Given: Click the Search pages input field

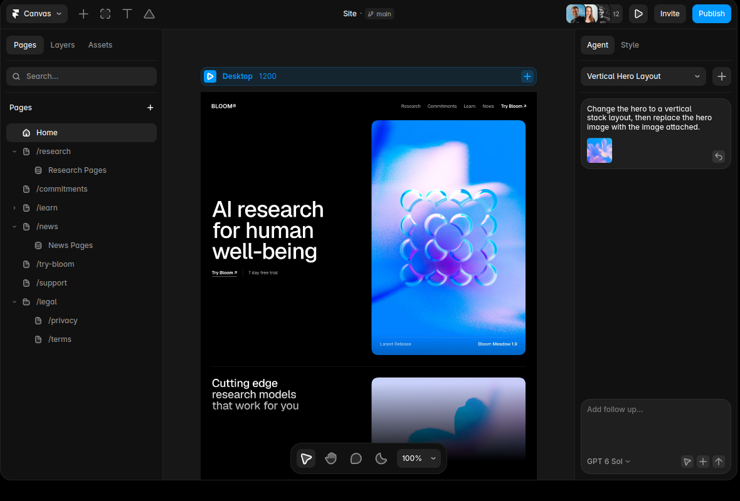Looking at the screenshot, I should (x=81, y=76).
